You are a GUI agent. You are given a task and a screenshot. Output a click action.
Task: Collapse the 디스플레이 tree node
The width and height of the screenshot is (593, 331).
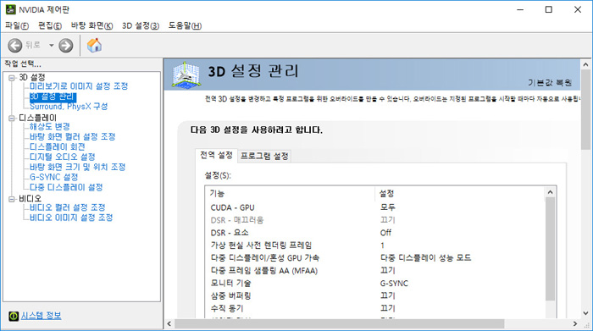tap(12, 119)
